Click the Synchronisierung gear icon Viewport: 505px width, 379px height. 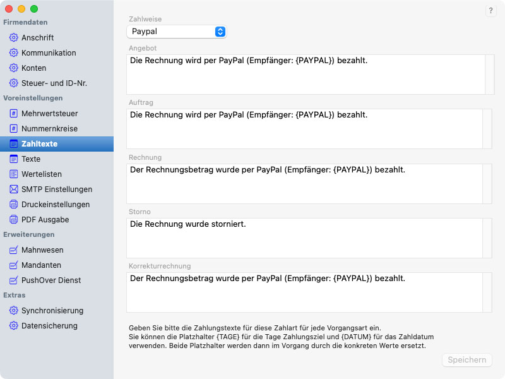click(13, 311)
